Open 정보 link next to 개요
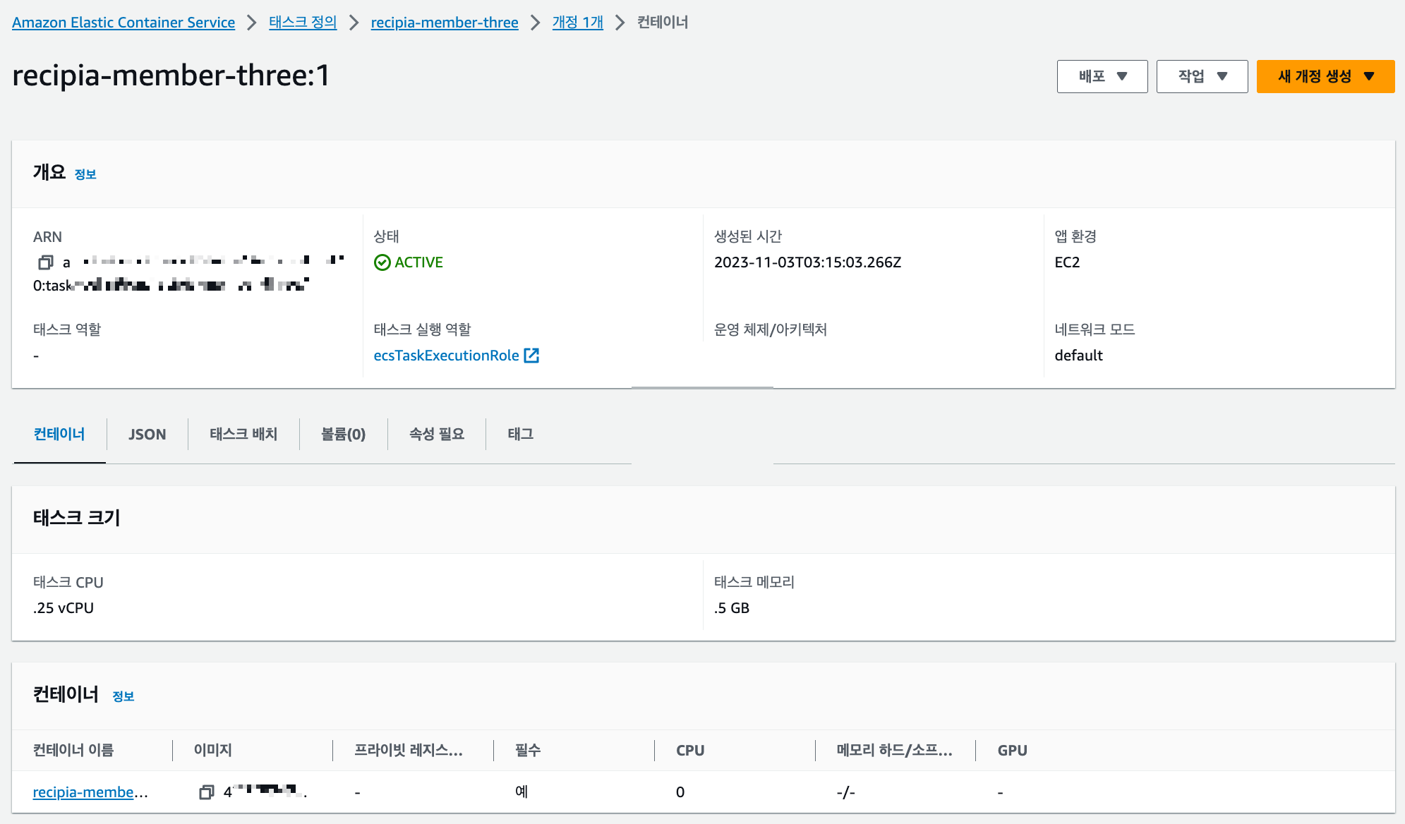The image size is (1405, 824). (x=85, y=174)
